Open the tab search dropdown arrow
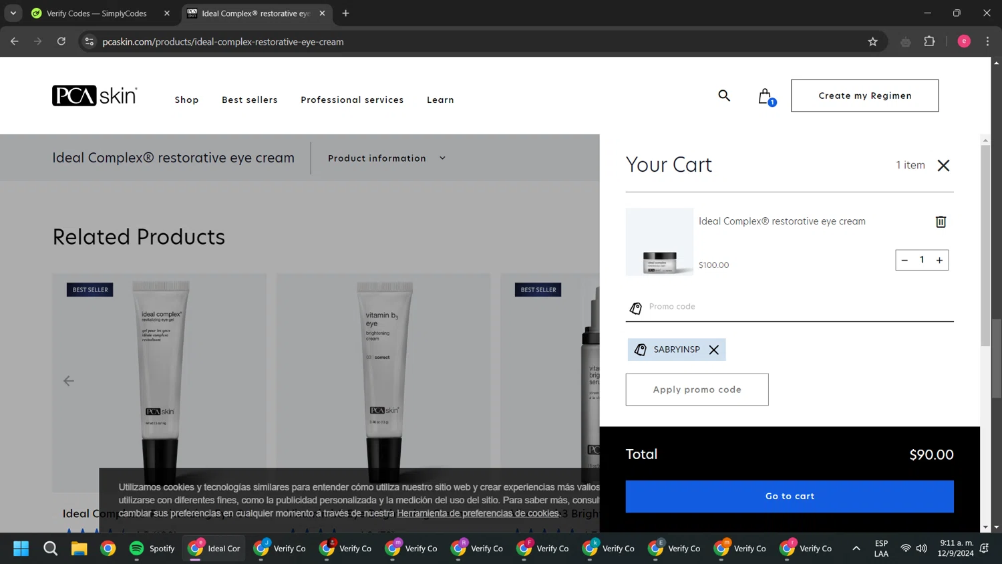The height and width of the screenshot is (564, 1002). pyautogui.click(x=13, y=13)
